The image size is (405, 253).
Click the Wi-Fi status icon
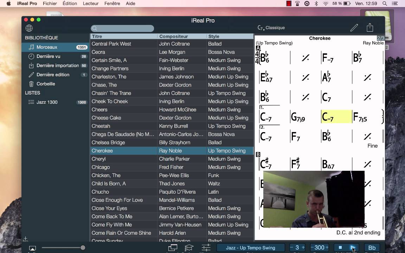coord(326,4)
